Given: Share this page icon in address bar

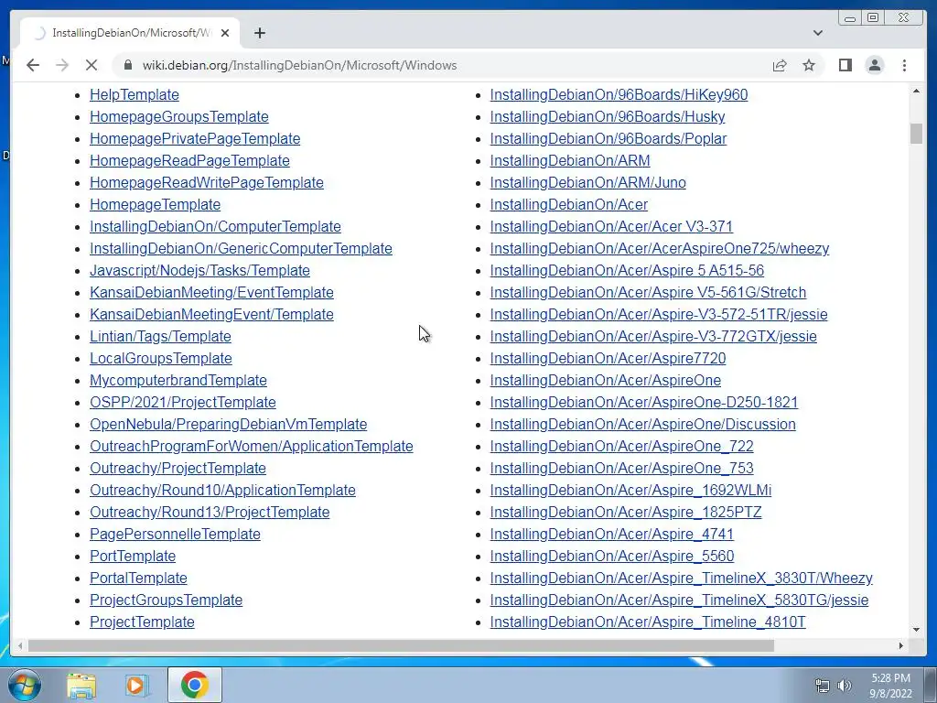Looking at the screenshot, I should pos(780,65).
